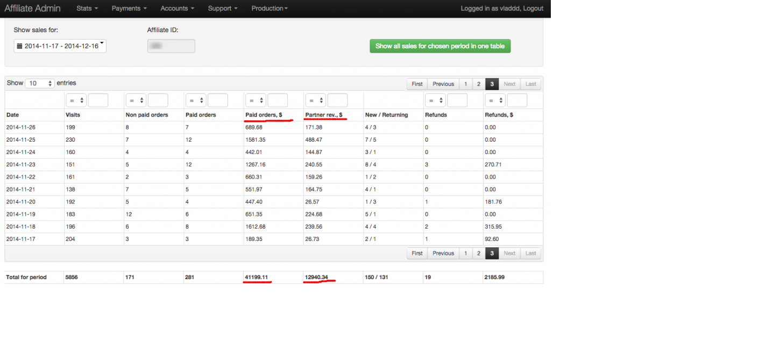Click the Affiliate ID input field
The image size is (766, 351).
(x=171, y=46)
